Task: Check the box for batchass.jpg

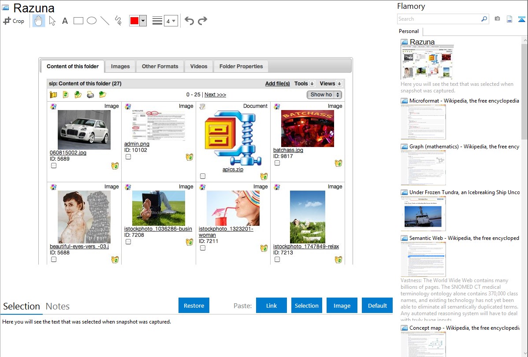Action: pyautogui.click(x=277, y=163)
